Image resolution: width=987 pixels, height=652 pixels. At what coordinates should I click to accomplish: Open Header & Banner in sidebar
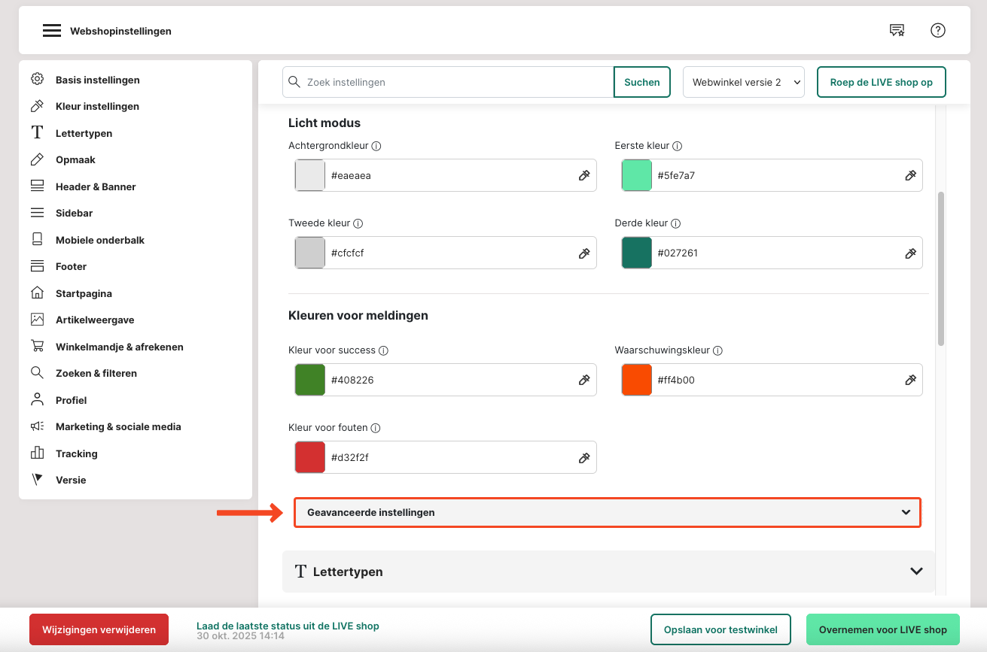[96, 187]
